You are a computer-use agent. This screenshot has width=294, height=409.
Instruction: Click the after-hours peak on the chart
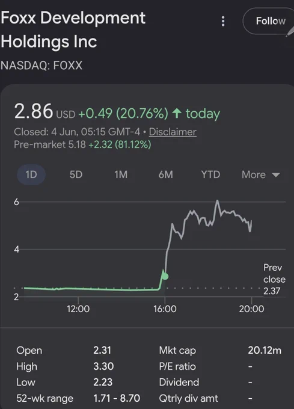[217, 201]
